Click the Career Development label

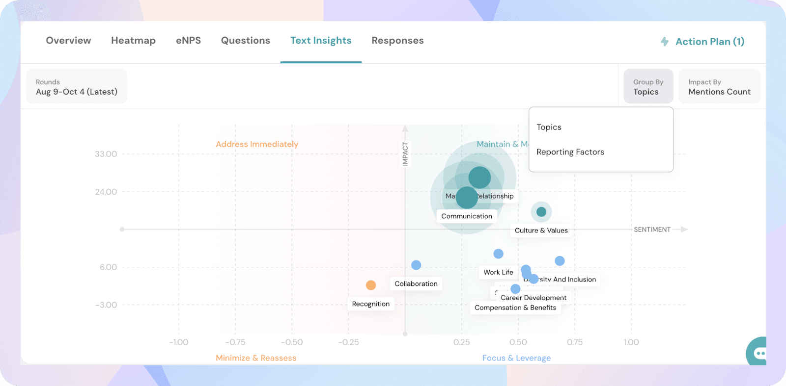tap(533, 298)
